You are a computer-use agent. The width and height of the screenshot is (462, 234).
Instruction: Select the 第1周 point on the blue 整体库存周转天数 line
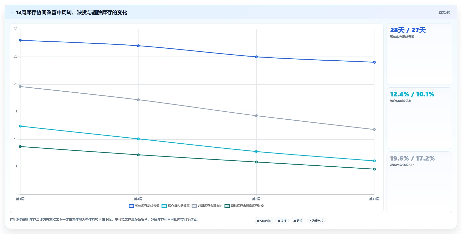20,40
